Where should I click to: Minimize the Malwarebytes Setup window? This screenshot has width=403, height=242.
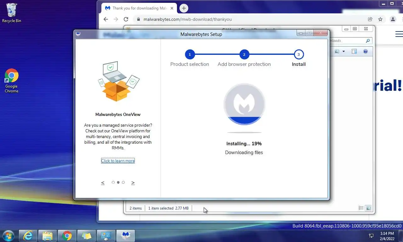coord(301,33)
